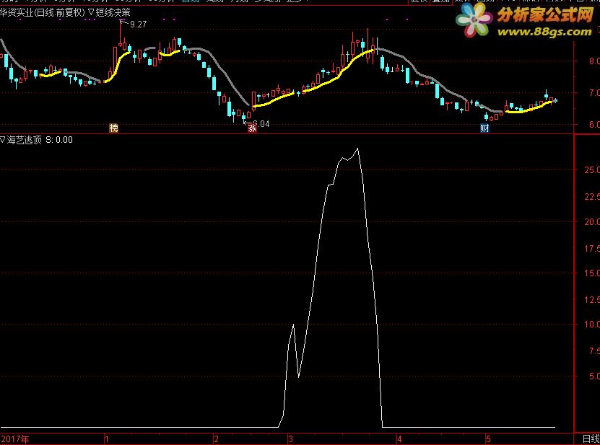
Task: Click the 20.0 value on indicator axis
Action: pos(592,221)
